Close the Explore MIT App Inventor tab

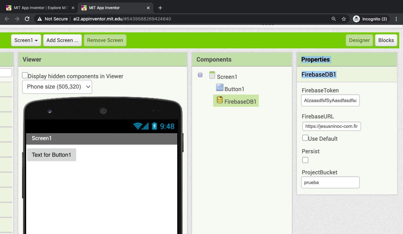73,8
